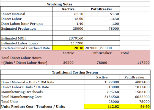Click Xactive header in Traditional Costing table
The image size is (154, 110).
point(102,77)
